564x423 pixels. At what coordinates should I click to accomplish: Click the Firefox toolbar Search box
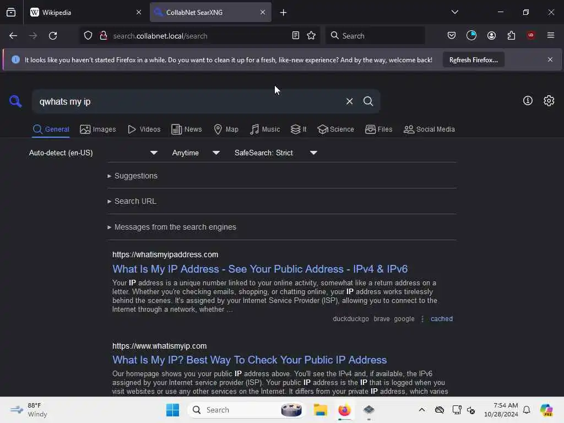(375, 36)
